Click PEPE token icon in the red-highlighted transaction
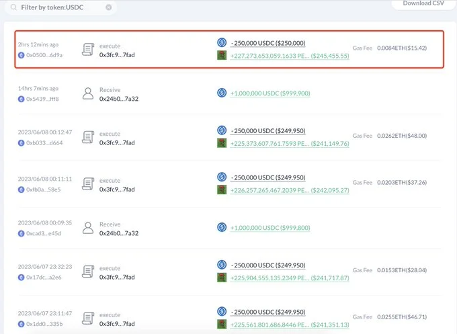 221,55
